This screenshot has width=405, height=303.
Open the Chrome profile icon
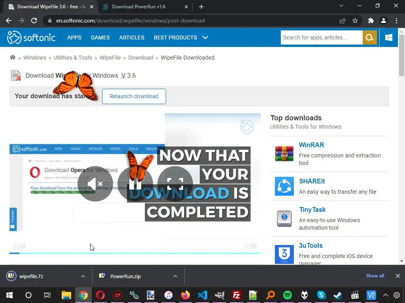pyautogui.click(x=384, y=21)
